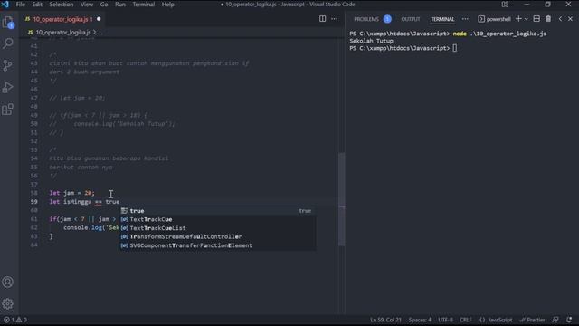This screenshot has width=579, height=326.
Task: Open the feedback icon in status bar
Action: (555, 320)
